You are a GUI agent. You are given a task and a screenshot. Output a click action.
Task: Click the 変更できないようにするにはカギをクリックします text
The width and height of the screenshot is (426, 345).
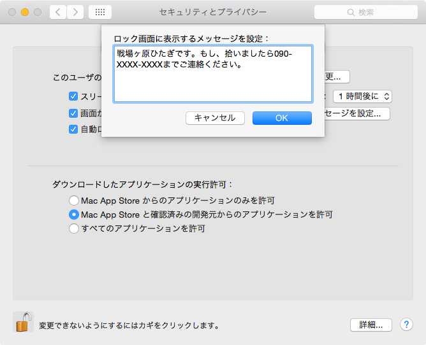click(x=129, y=325)
